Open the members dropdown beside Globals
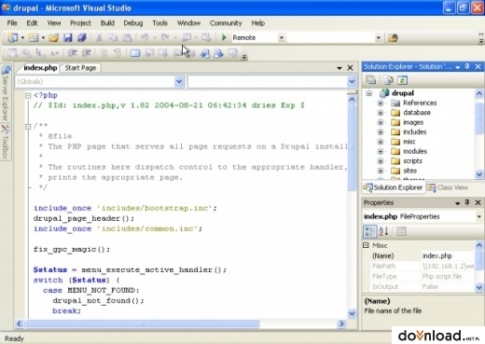 tap(352, 82)
